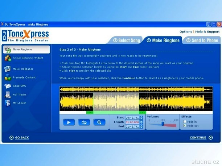The height and width of the screenshot is (166, 222).
Task: Decrease the Start time stepper
Action: pos(141,119)
